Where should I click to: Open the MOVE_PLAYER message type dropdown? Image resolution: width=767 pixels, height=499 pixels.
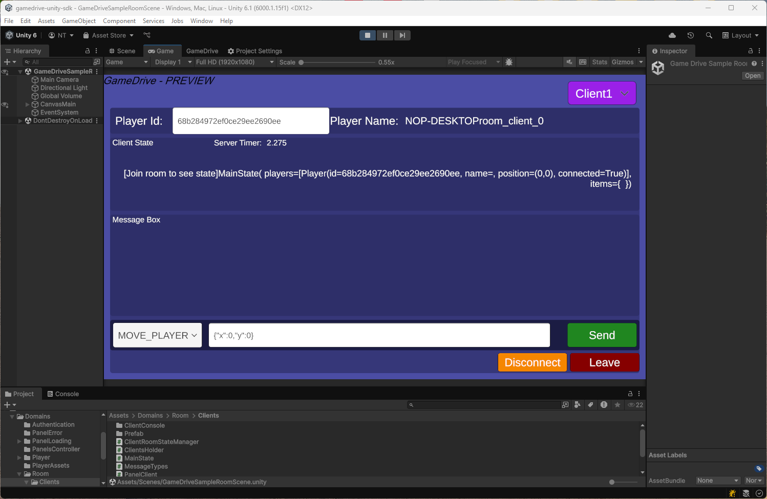pyautogui.click(x=157, y=335)
